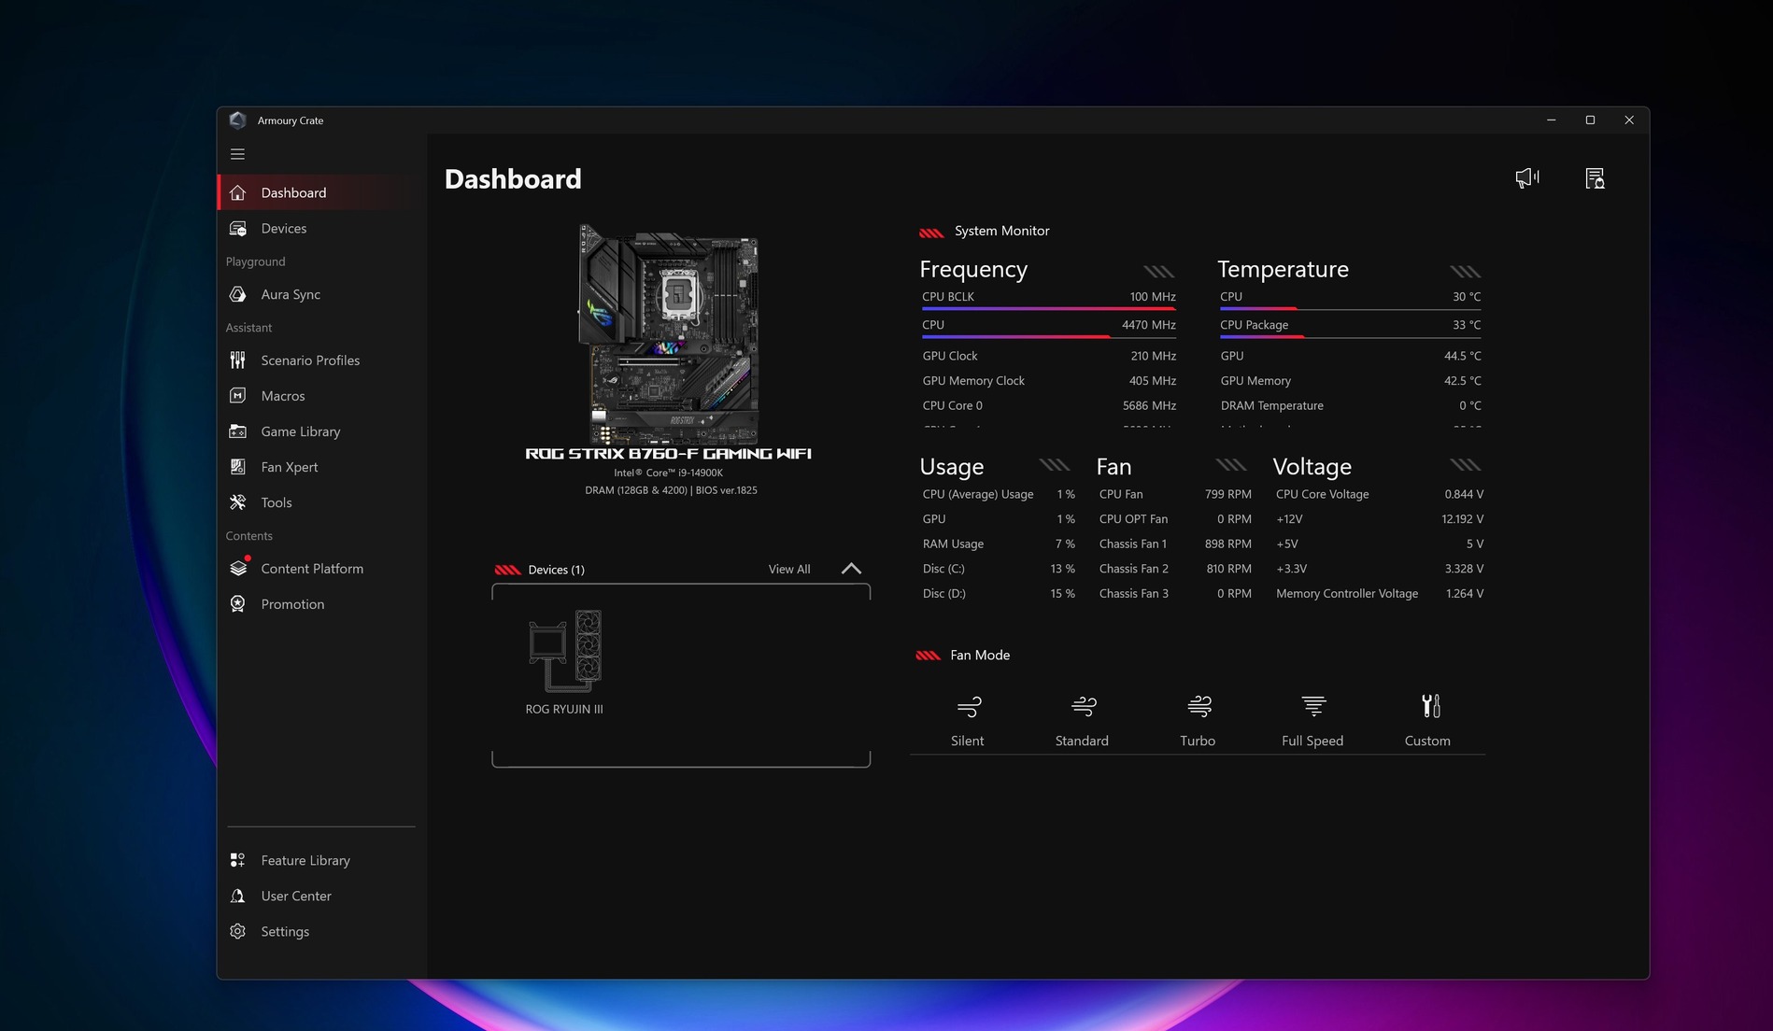This screenshot has width=1773, height=1031.
Task: Click the Aura Sync icon
Action: [x=238, y=294]
